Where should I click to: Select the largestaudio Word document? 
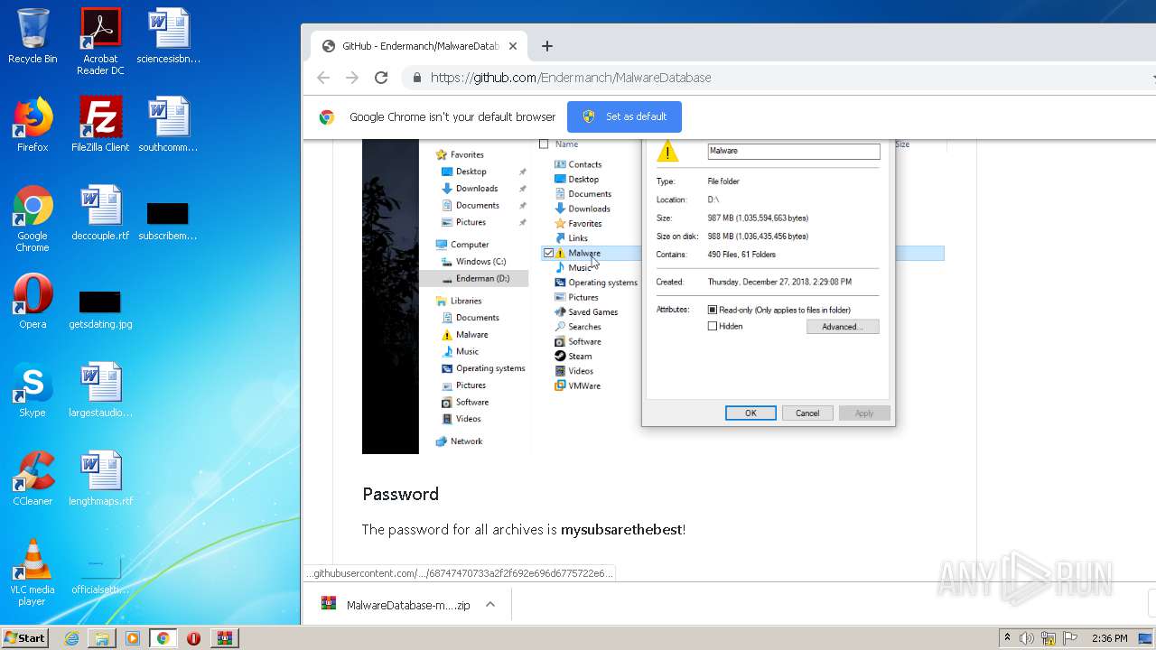coord(100,390)
